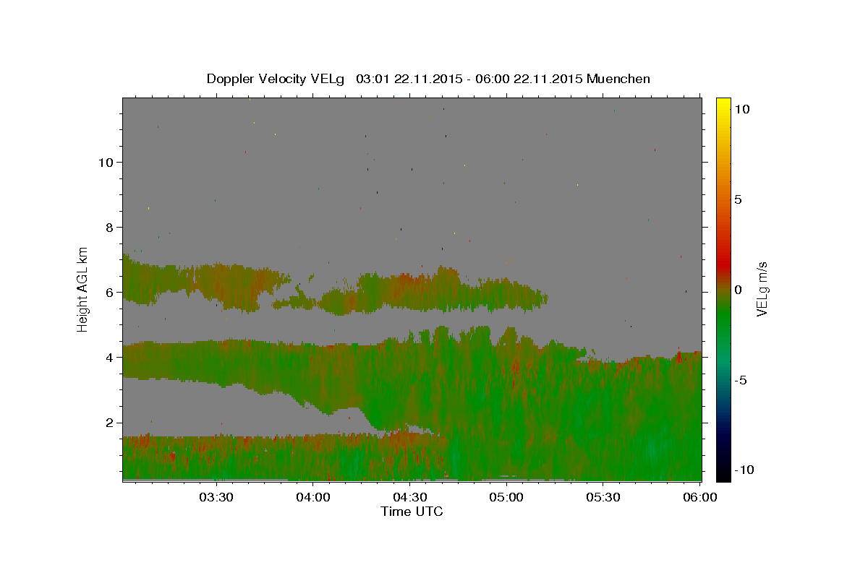Image resolution: width=868 pixels, height=578 pixels.
Task: Click the height axis label '6'
Action: coord(108,292)
